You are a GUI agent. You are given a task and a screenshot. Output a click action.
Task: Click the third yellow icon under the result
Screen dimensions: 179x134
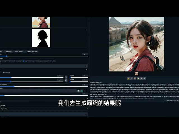click(135, 79)
